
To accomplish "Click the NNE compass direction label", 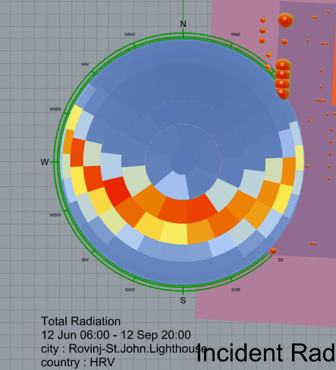I will [236, 35].
